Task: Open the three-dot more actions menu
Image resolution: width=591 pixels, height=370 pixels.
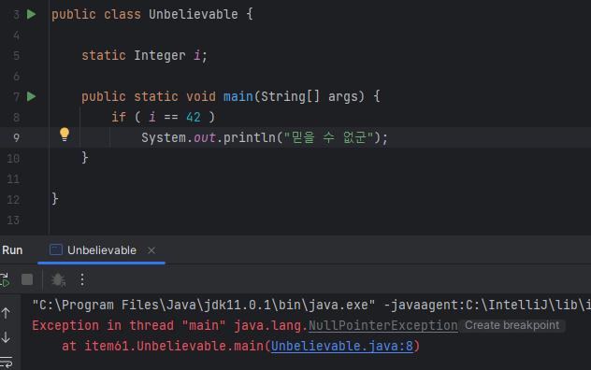Action: coord(82,279)
